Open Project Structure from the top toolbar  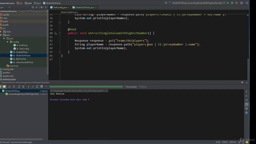(242, 3)
